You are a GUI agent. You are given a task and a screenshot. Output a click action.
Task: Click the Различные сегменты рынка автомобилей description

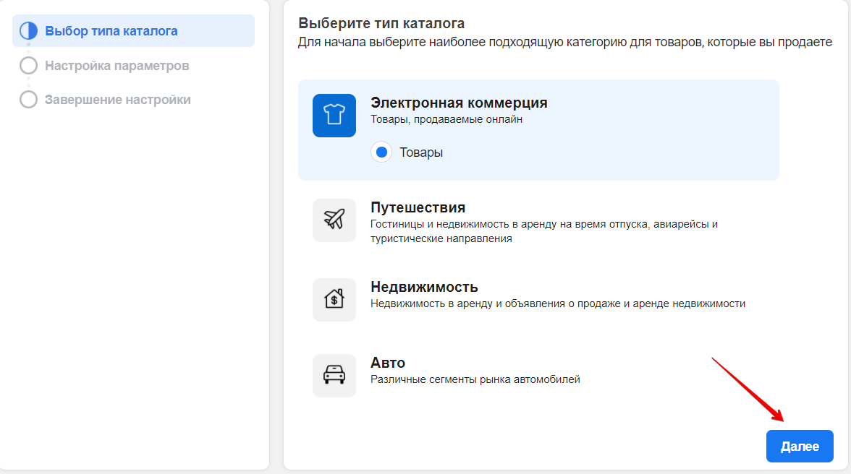475,379
